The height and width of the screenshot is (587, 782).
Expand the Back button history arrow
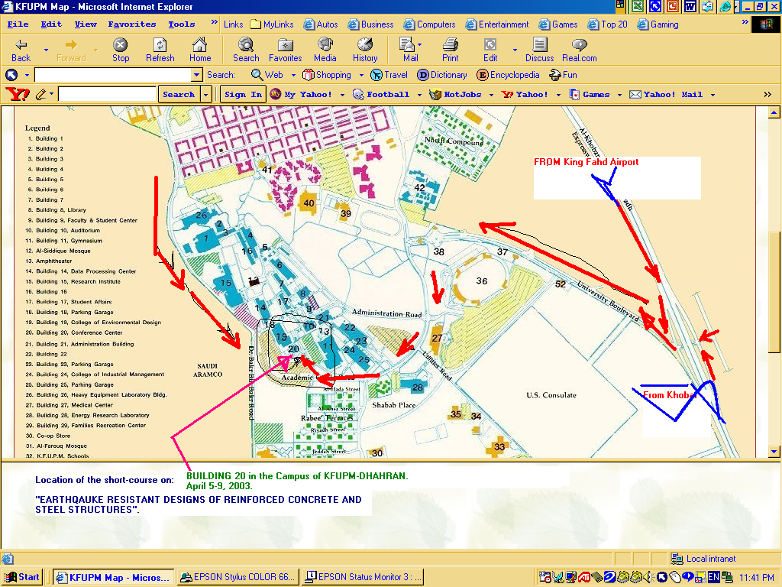(46, 50)
